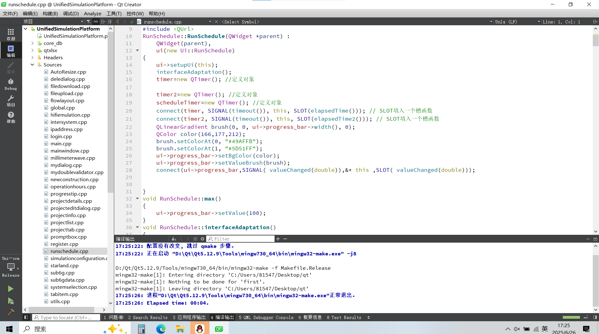This screenshot has width=599, height=334.
Task: Collapse the Sources folder
Action: (32, 65)
